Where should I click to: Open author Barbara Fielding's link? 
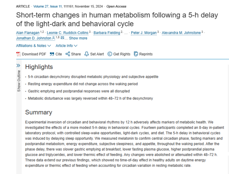[x=107, y=33]
